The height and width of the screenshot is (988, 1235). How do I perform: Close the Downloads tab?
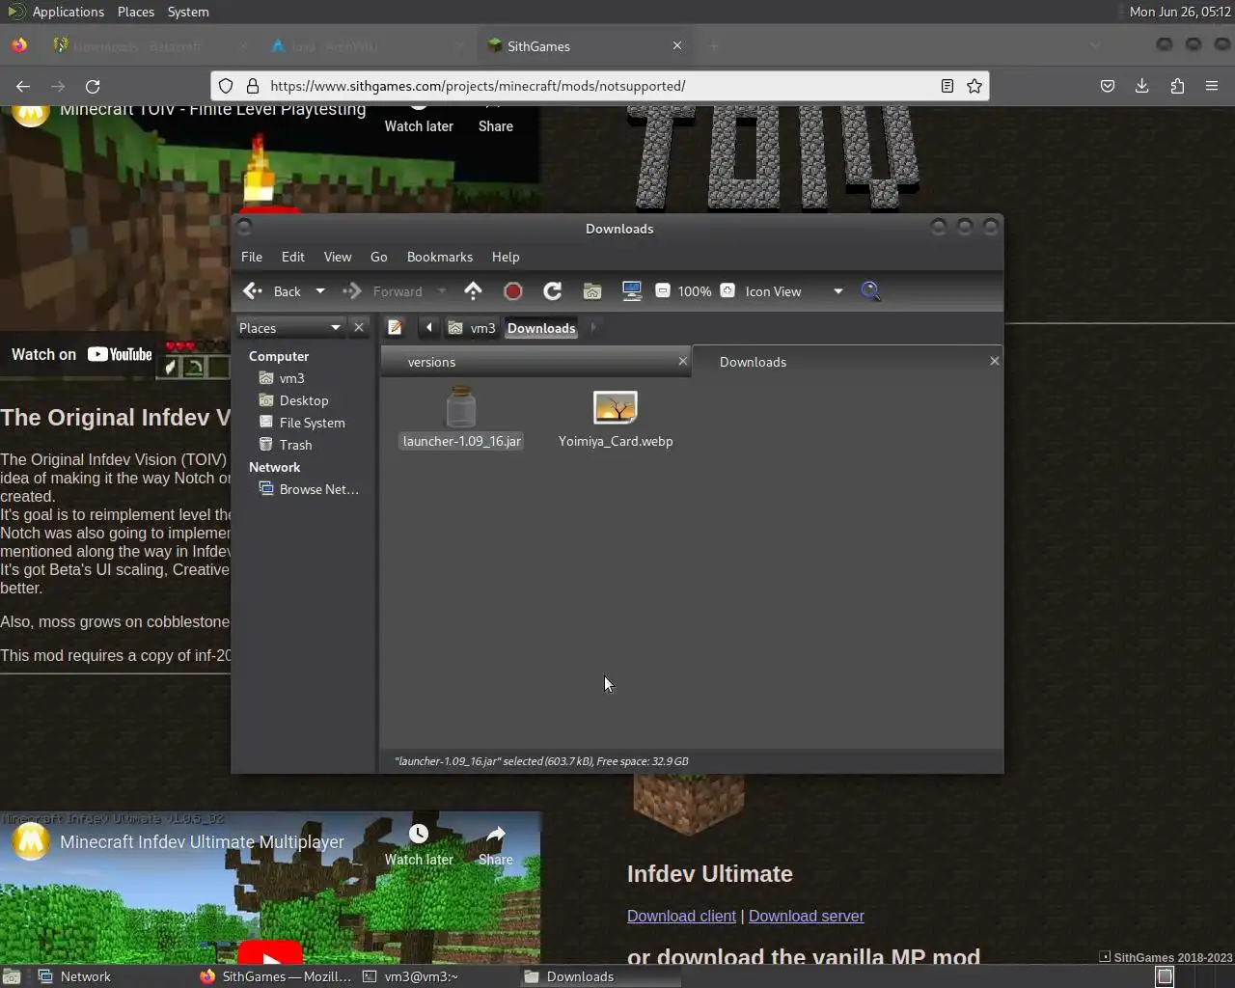995,361
